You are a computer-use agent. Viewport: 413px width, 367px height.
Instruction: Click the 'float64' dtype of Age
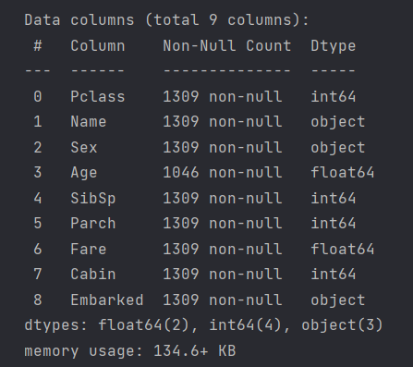(343, 173)
